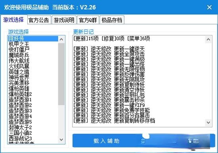Choose 造梦西游1 in game list
This screenshot has width=218, height=153.
tap(33, 100)
